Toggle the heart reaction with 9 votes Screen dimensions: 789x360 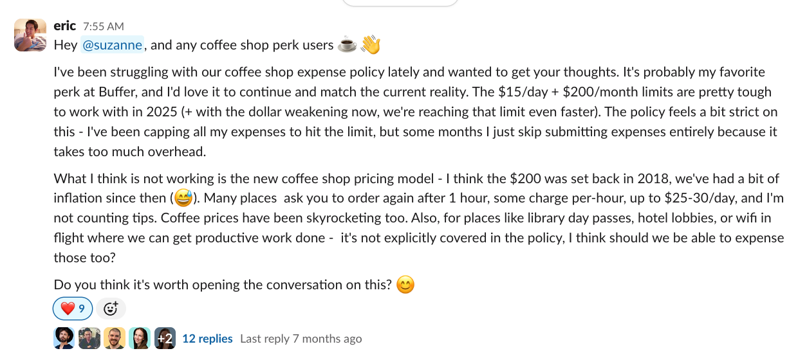tap(72, 309)
